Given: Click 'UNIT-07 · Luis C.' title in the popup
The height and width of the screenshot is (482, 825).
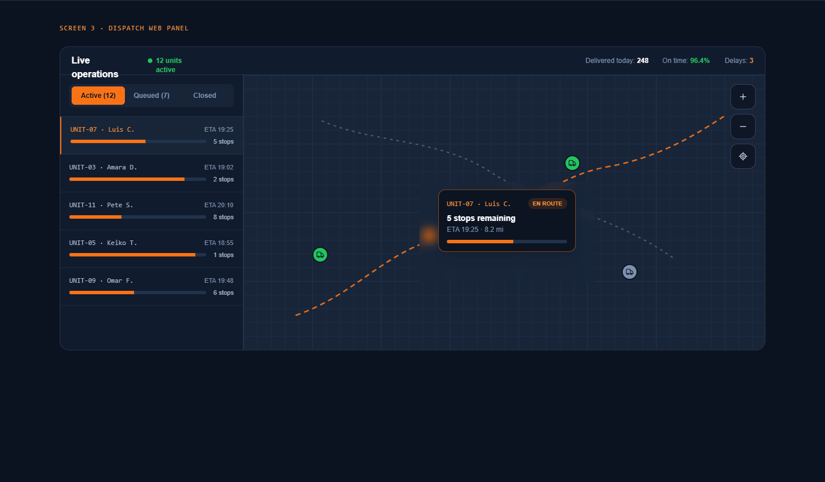Looking at the screenshot, I should (x=478, y=204).
